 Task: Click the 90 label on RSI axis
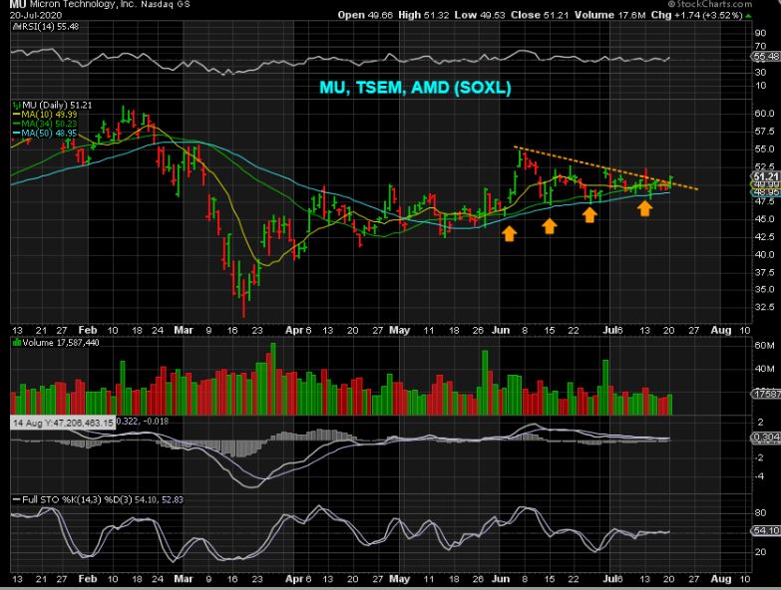761,33
